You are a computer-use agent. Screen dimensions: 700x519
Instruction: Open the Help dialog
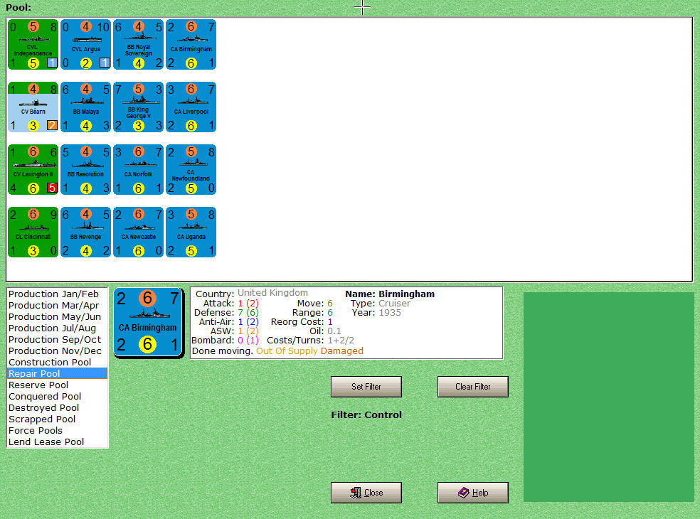pyautogui.click(x=472, y=492)
